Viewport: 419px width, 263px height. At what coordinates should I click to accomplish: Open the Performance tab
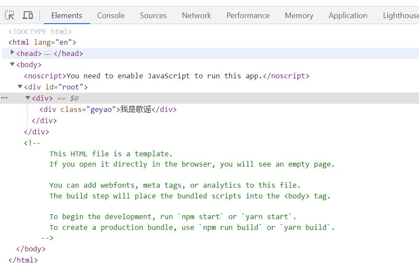[x=248, y=15]
